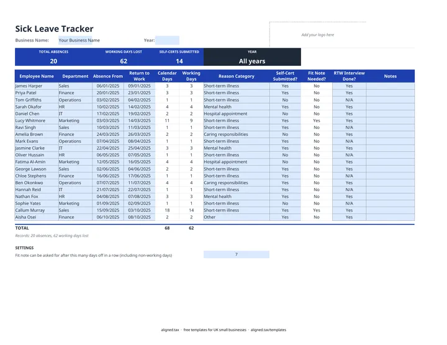Click Tom Griffiths' RTW Interview 'N/A' cell

point(349,100)
